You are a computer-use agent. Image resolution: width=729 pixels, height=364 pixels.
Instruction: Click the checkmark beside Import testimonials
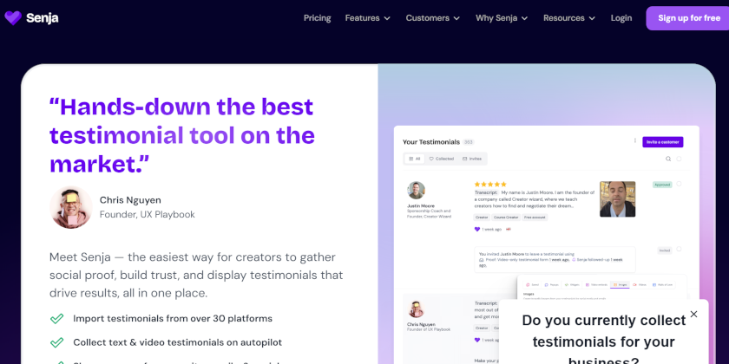click(x=56, y=319)
